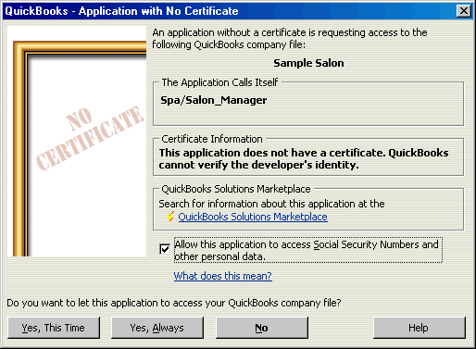The image size is (476, 349).
Task: Click The Application Calls Itself group label
Action: (x=219, y=82)
